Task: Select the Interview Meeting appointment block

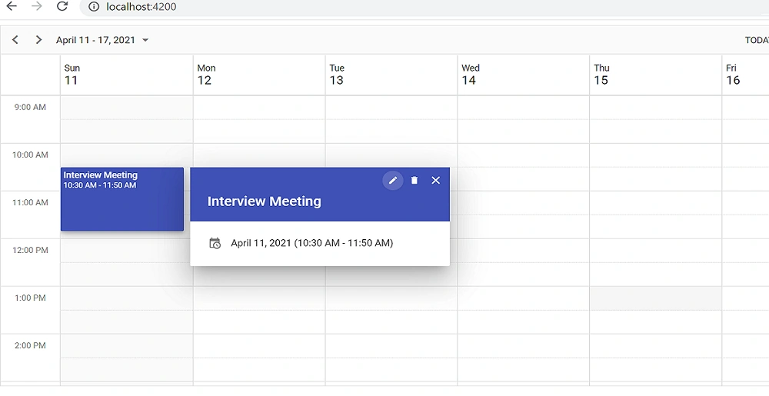Action: (x=122, y=199)
